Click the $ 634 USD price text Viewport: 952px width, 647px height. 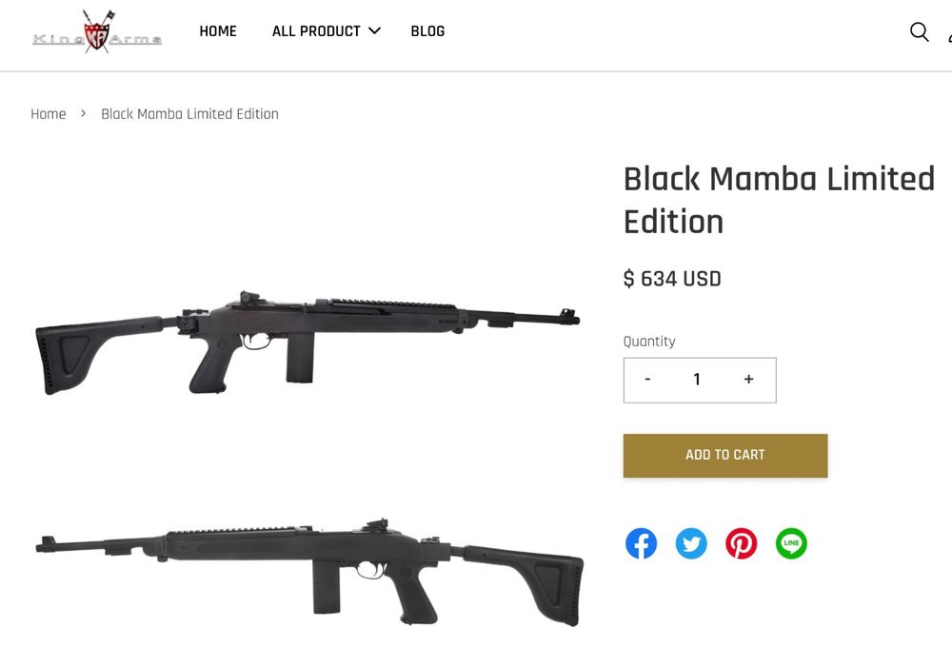(672, 279)
